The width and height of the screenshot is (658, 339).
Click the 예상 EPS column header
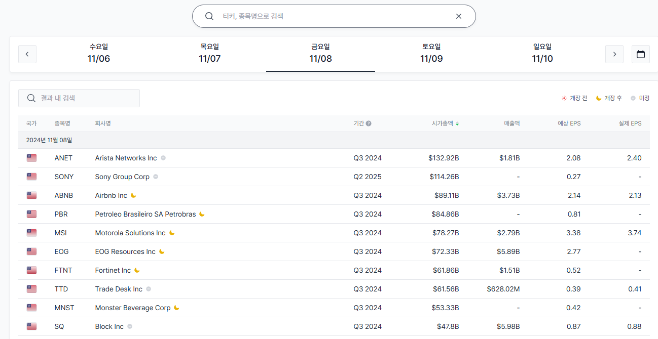pyautogui.click(x=569, y=123)
